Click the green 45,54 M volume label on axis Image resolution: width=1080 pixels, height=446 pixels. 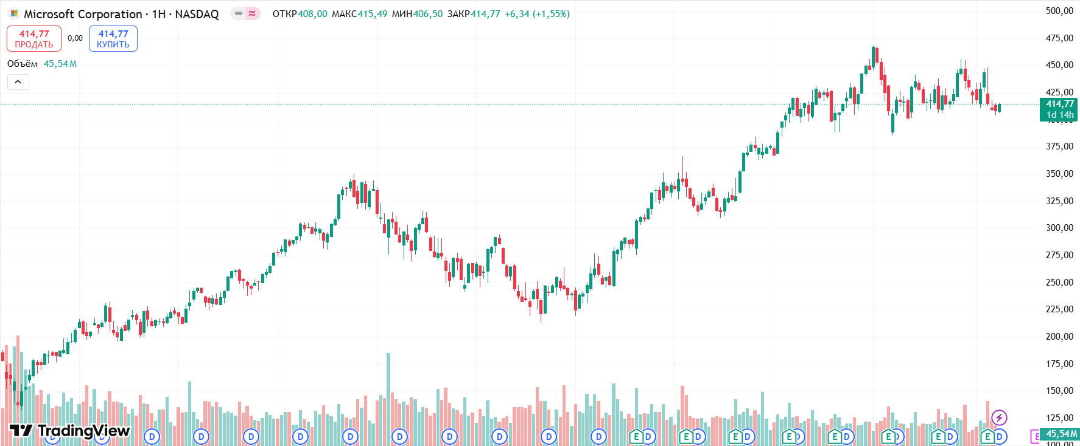(x=1059, y=434)
